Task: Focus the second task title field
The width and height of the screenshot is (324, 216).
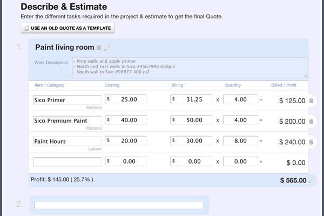Action: (119, 205)
